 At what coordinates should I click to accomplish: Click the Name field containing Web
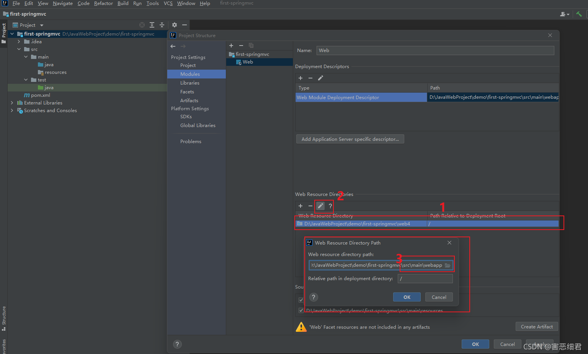pyautogui.click(x=435, y=51)
